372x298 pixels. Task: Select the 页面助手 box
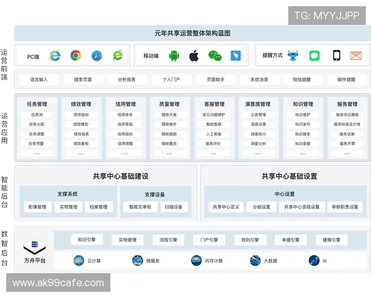[215, 79]
